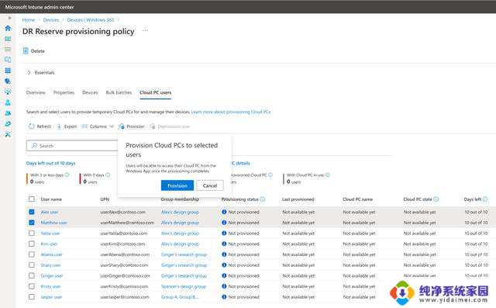Uncheck the Matthew user checkbox
The height and width of the screenshot is (308, 496).
coord(32,223)
